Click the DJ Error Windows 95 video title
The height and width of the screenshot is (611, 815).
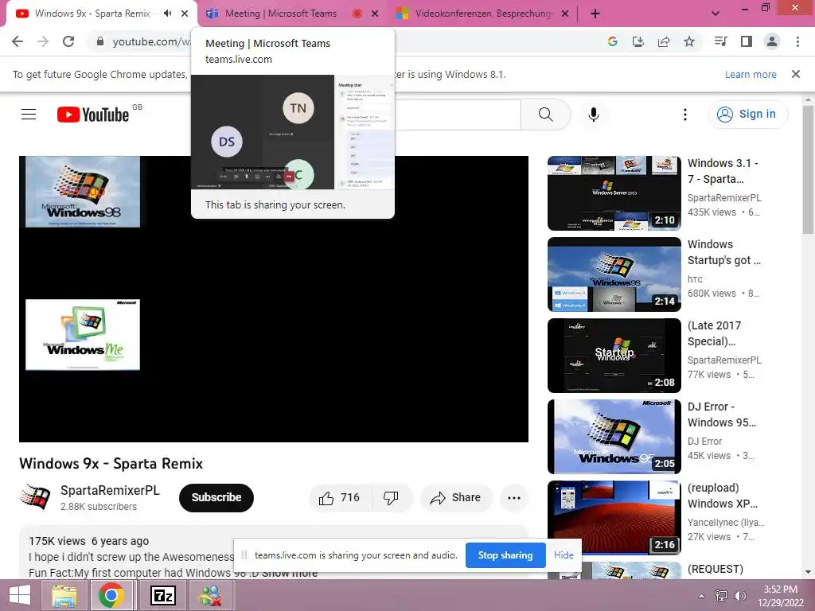(x=721, y=414)
